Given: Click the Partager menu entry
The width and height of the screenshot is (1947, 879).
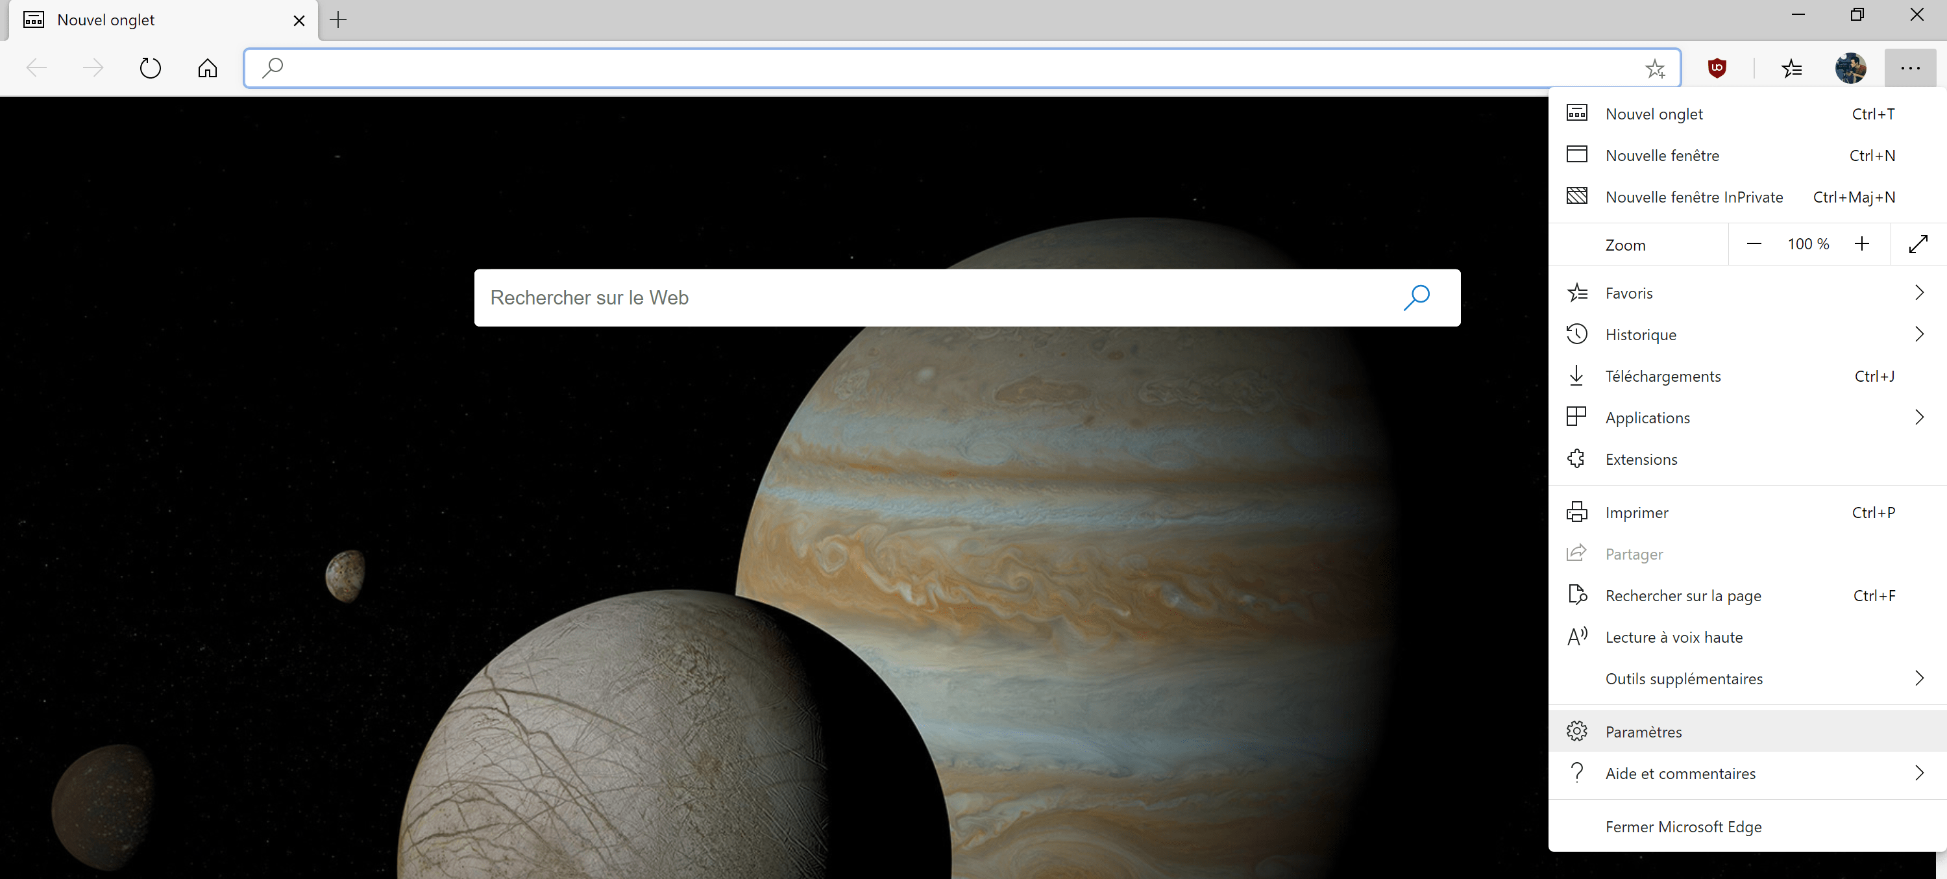Looking at the screenshot, I should pyautogui.click(x=1748, y=554).
